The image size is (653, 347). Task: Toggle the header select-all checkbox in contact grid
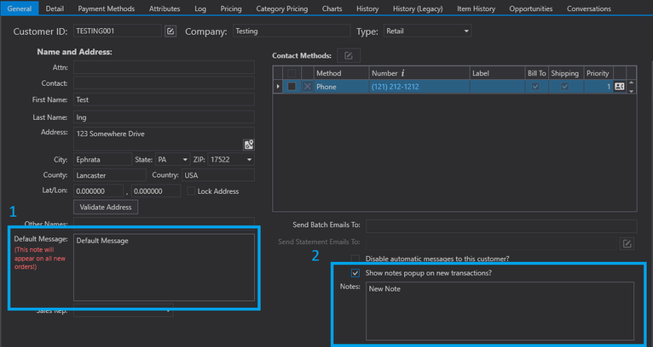point(292,73)
